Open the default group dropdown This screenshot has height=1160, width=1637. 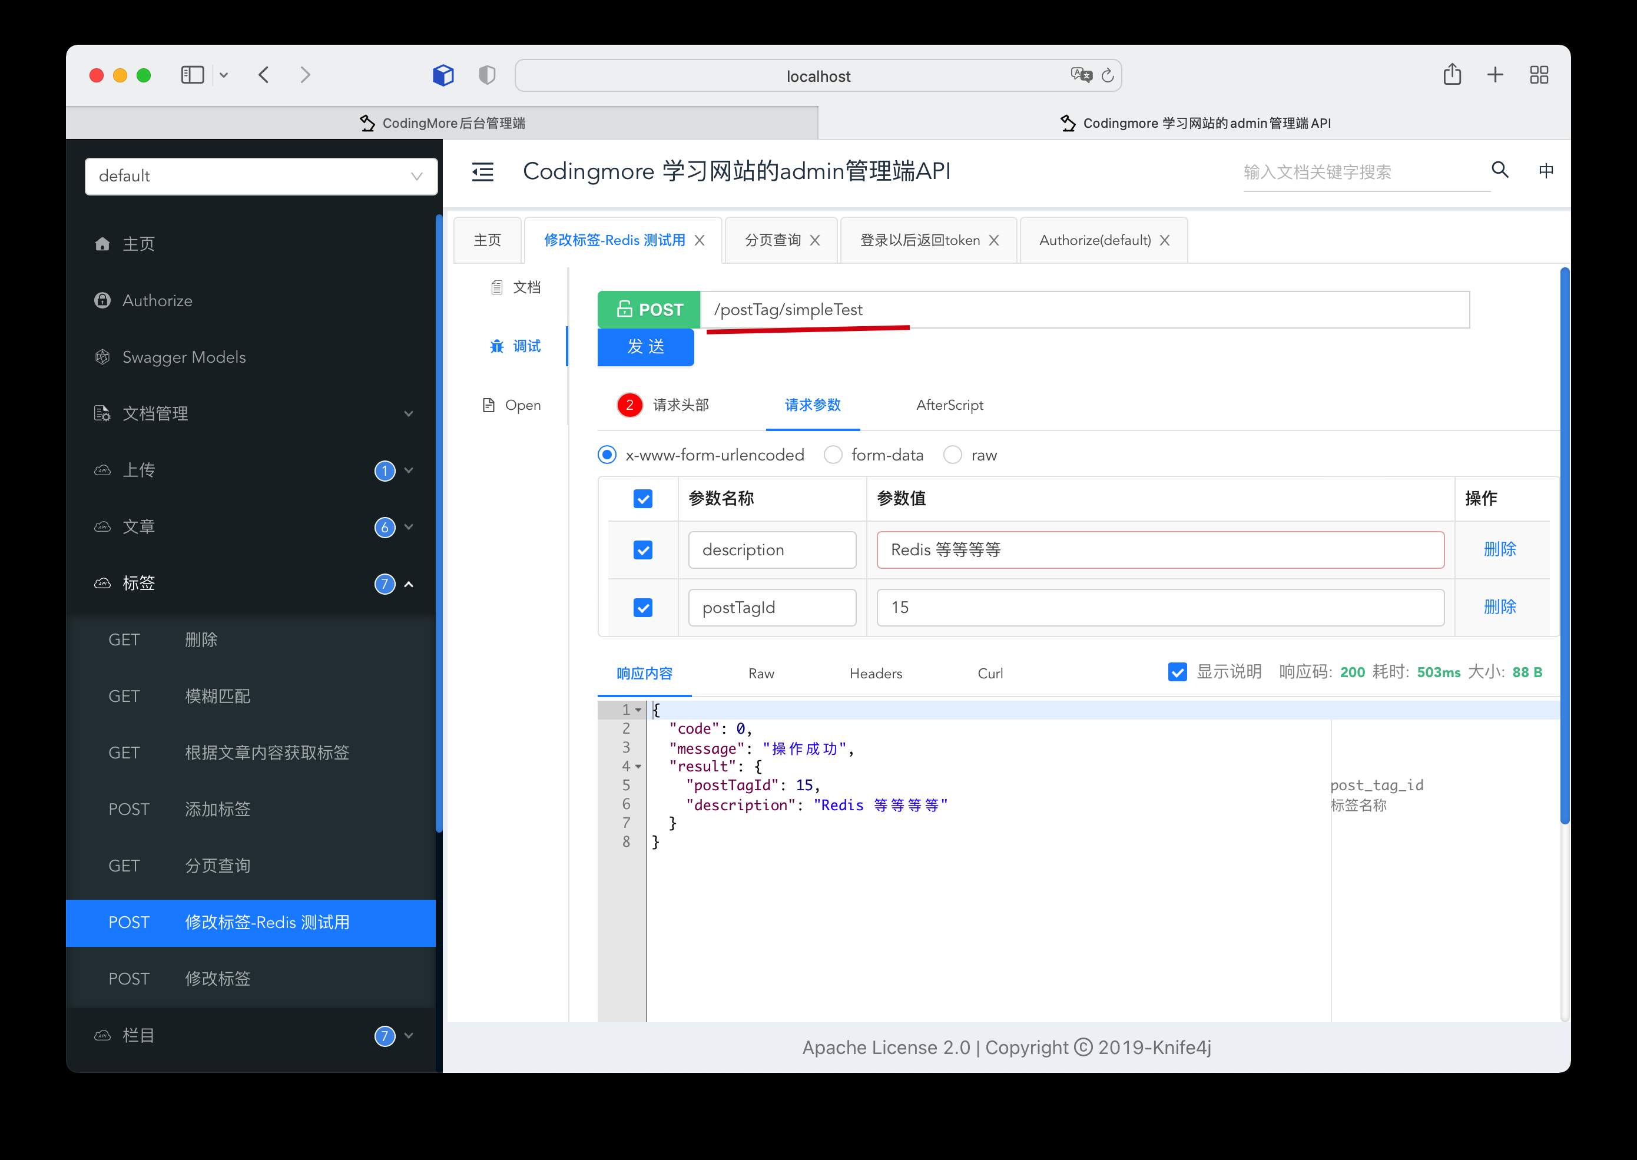(261, 177)
